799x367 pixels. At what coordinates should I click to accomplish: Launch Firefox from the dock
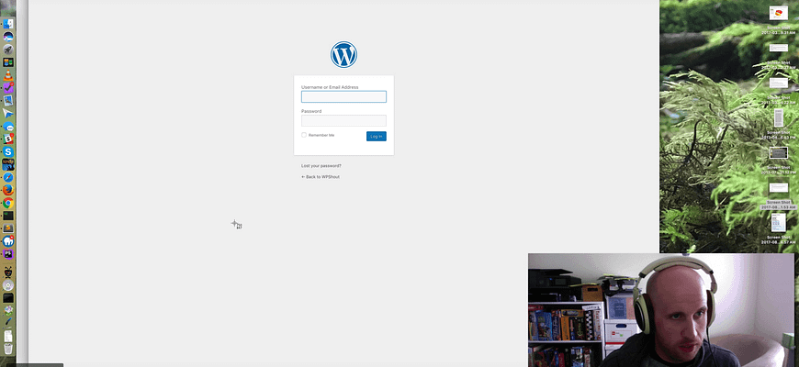(8, 190)
